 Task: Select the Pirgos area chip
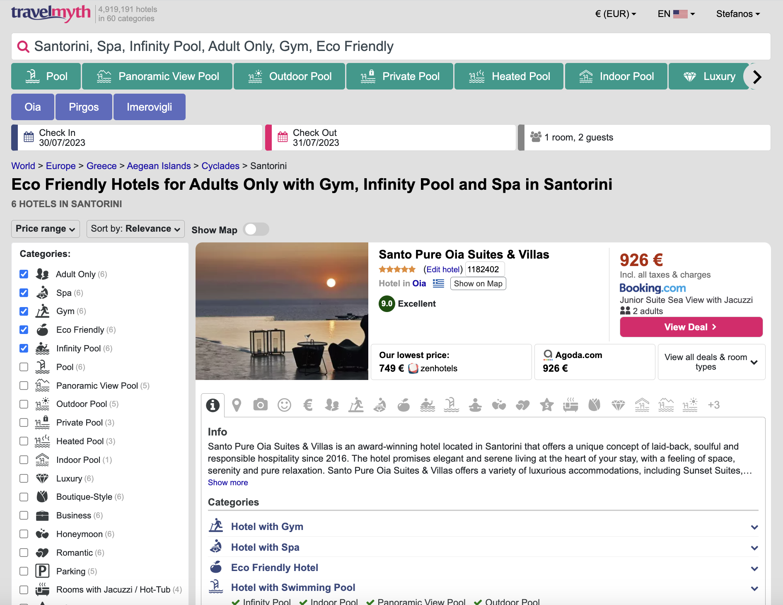coord(84,107)
